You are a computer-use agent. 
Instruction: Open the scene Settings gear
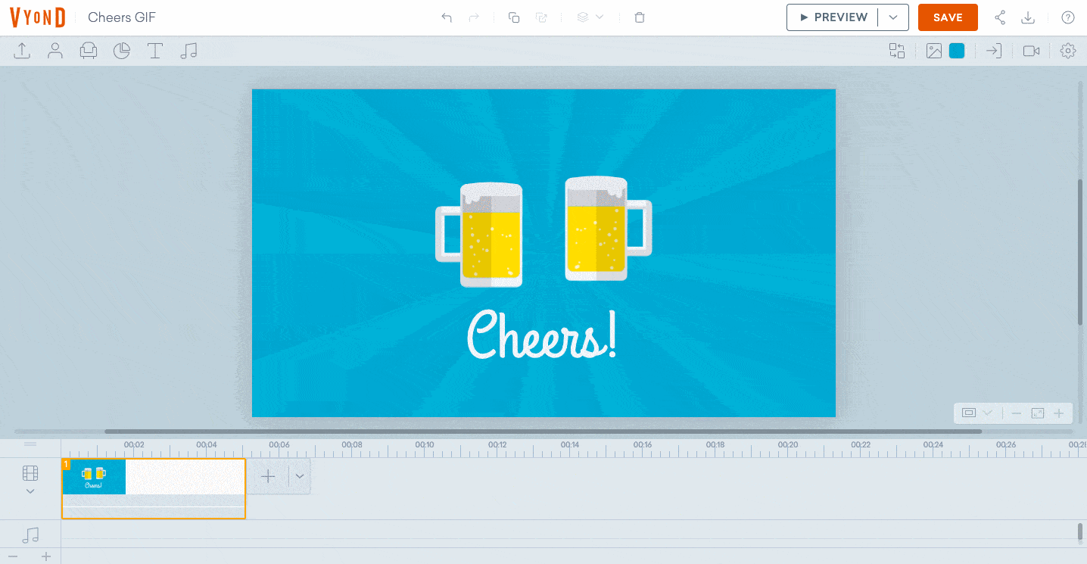(1068, 51)
